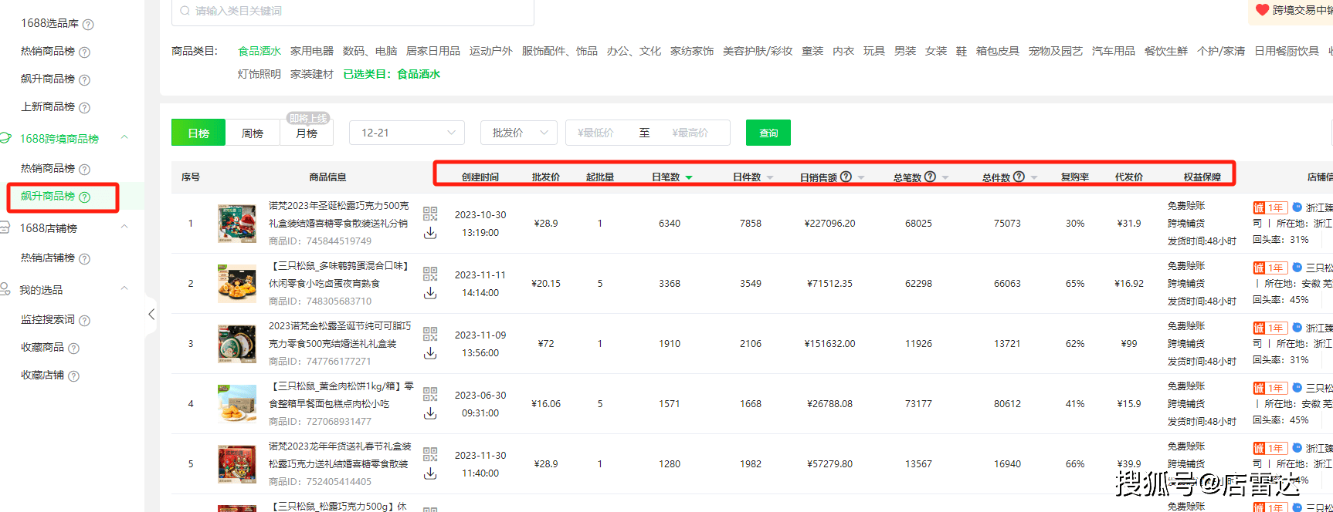Open 收藏店铺 in the sidebar
The image size is (1333, 512).
click(x=42, y=376)
